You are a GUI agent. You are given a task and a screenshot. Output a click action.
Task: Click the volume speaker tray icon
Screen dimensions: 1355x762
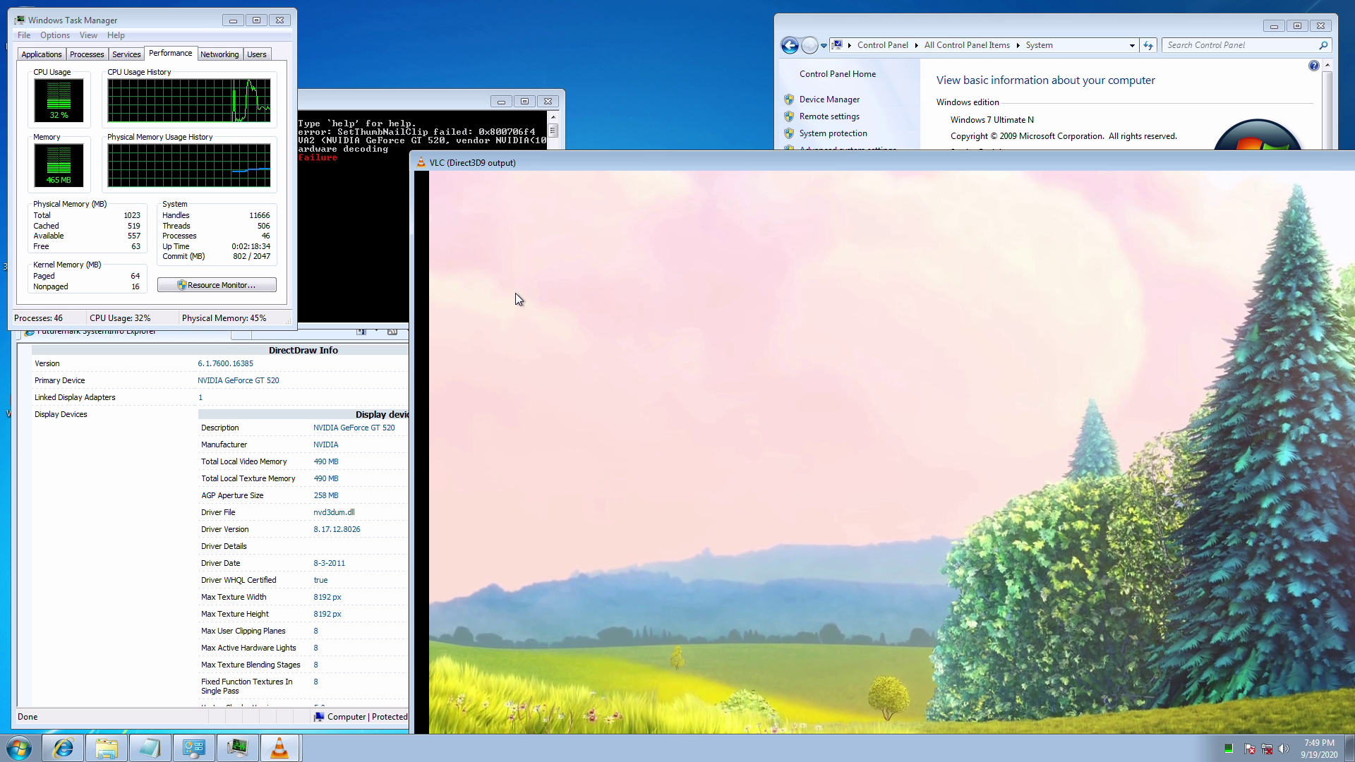point(1283,749)
